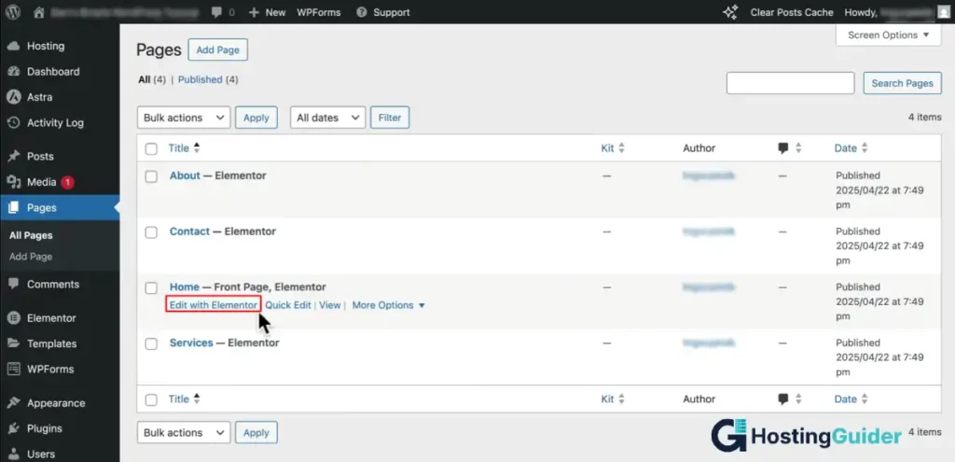Tick the select-all checkbox in table header
The height and width of the screenshot is (462, 955).
click(151, 148)
